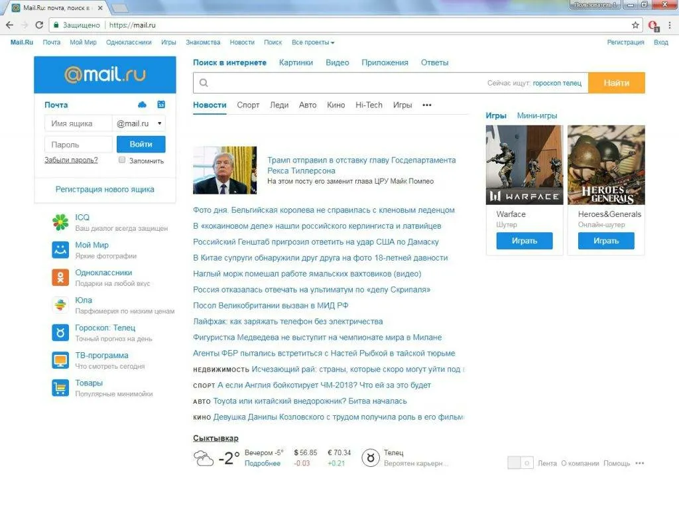Click the magnifier icon in search box
Screen dimensions: 679x522
(x=204, y=83)
